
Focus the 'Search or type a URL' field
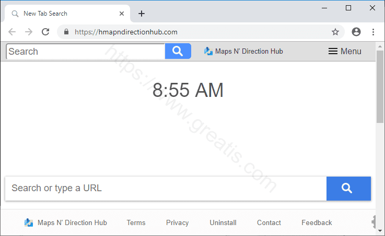point(166,188)
